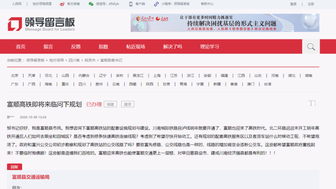Select 四川省 in the breadcrumb

pyautogui.click(x=74, y=60)
